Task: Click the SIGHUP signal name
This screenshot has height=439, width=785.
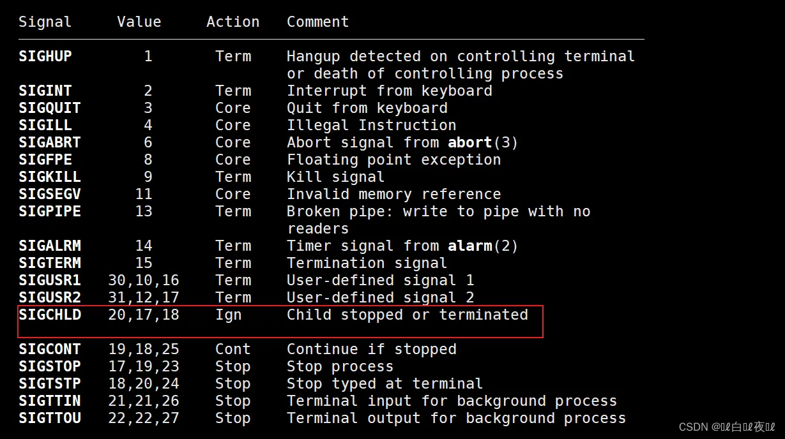Action: [45, 56]
